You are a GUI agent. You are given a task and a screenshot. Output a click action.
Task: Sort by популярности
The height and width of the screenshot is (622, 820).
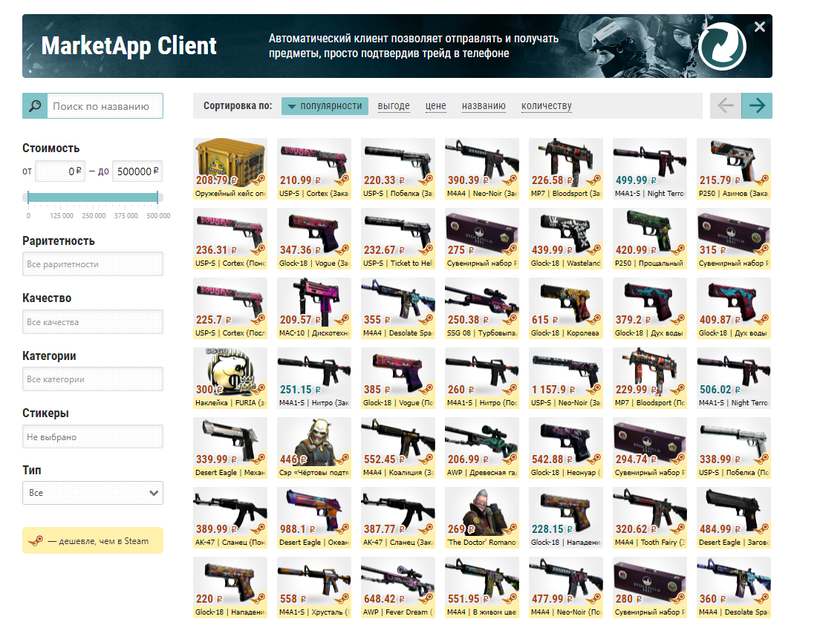325,105
